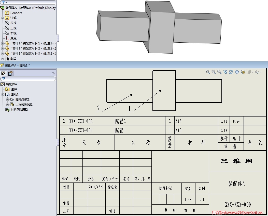Viewport: 268px width, 216px height.
Task: Click balloon number 2 in the drawing
Action: coord(98,108)
